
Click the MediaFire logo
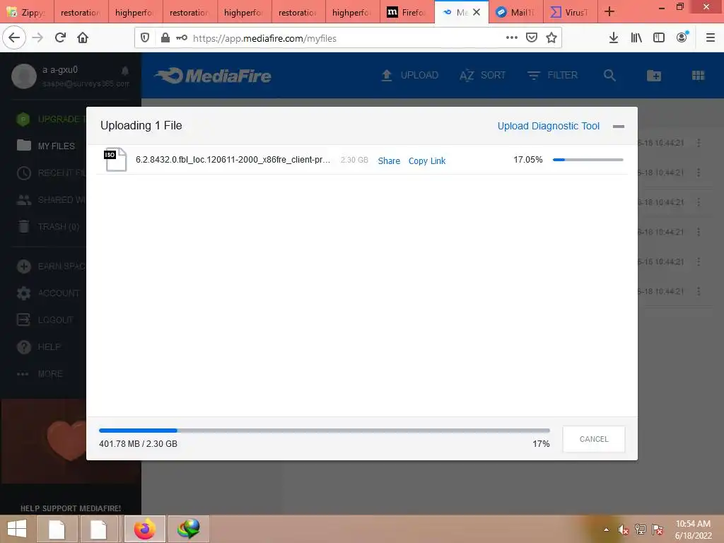[212, 76]
